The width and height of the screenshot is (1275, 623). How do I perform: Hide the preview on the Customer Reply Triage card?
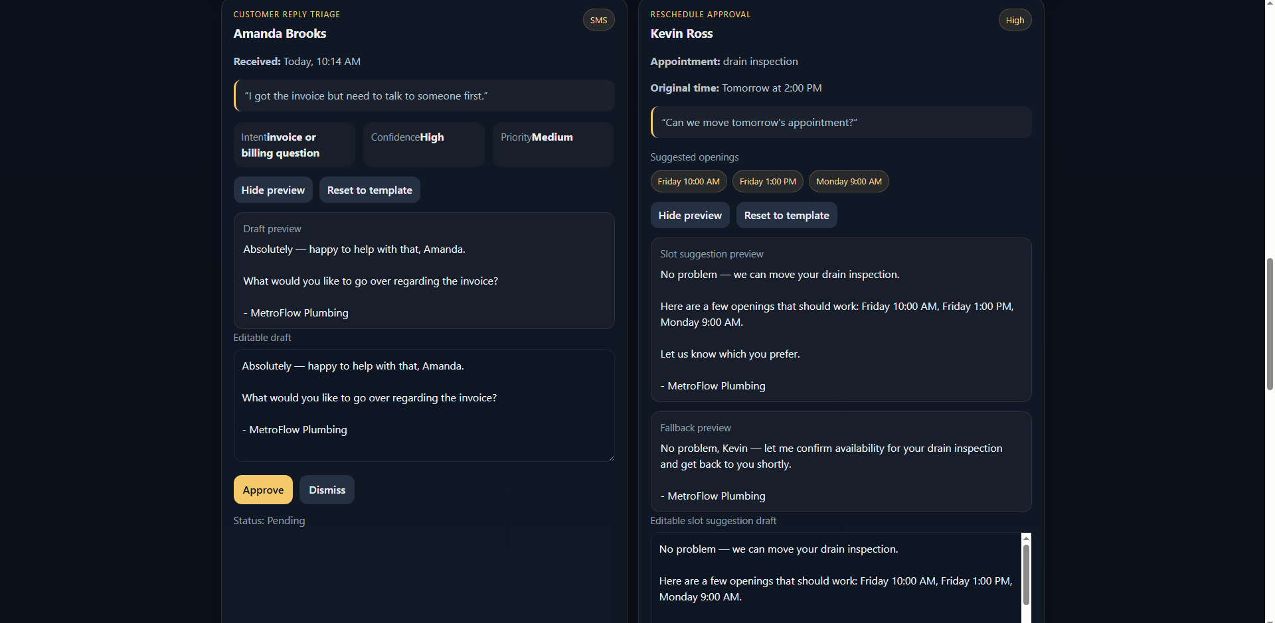coord(272,190)
